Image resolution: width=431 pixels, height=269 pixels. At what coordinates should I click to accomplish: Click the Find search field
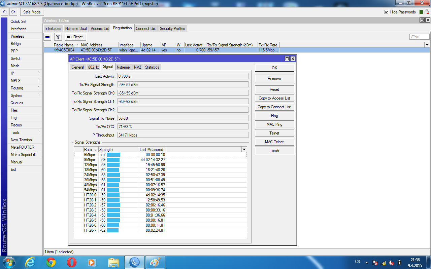[419, 37]
